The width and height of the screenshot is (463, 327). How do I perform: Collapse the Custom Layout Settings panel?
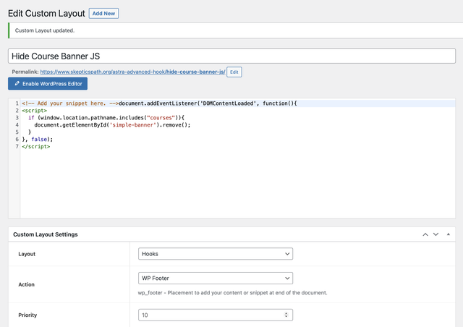coord(449,234)
